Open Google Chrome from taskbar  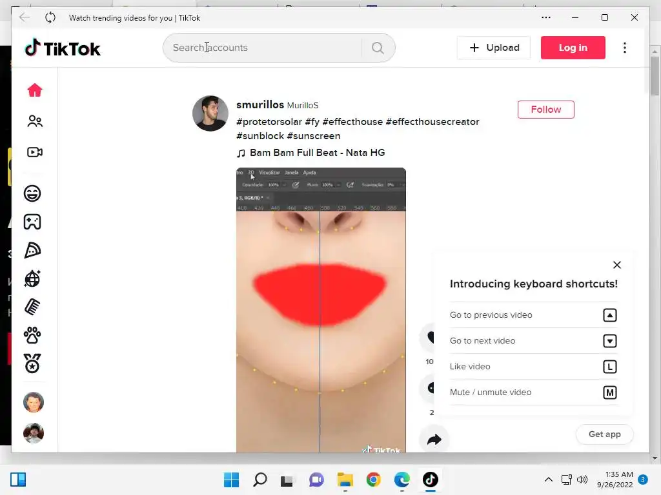pyautogui.click(x=374, y=480)
